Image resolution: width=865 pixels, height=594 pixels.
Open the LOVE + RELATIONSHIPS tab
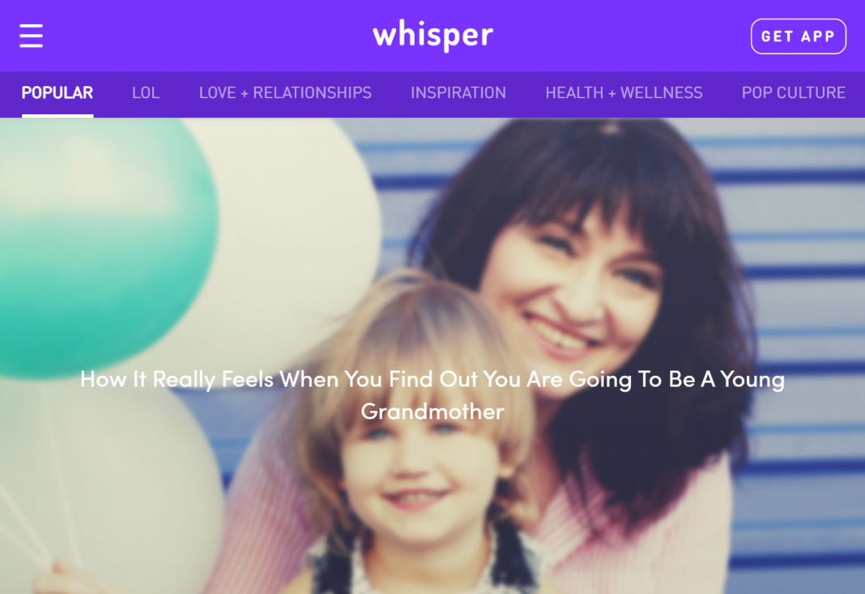pos(285,92)
